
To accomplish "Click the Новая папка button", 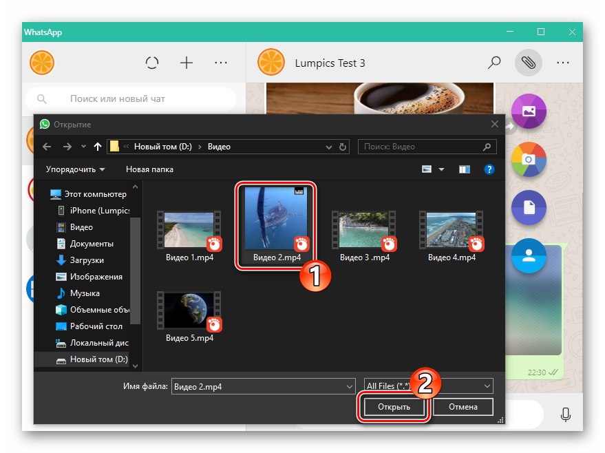I will [149, 169].
